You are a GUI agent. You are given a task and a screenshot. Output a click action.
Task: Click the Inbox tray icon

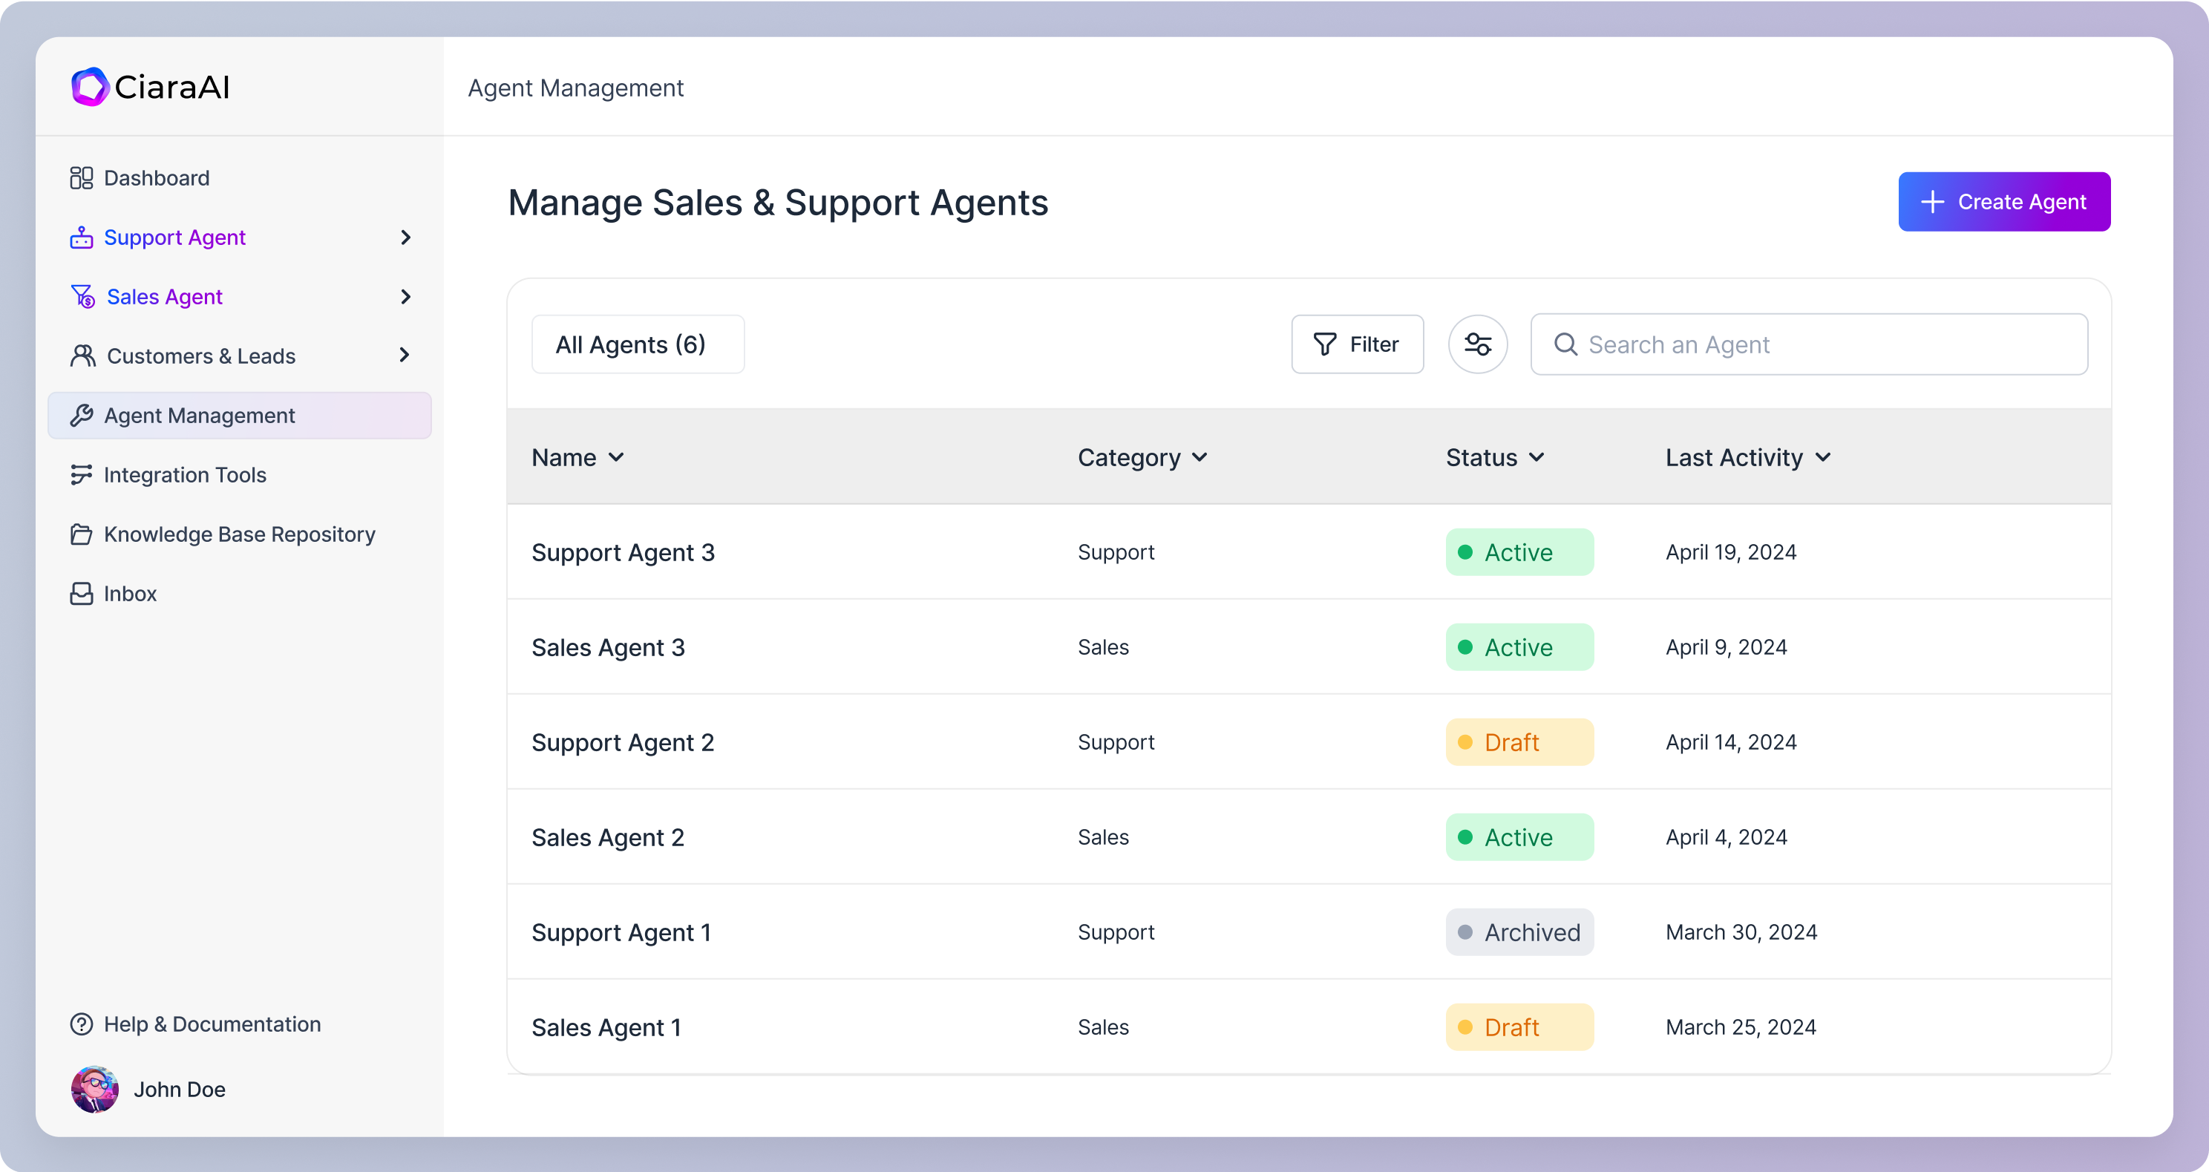82,593
